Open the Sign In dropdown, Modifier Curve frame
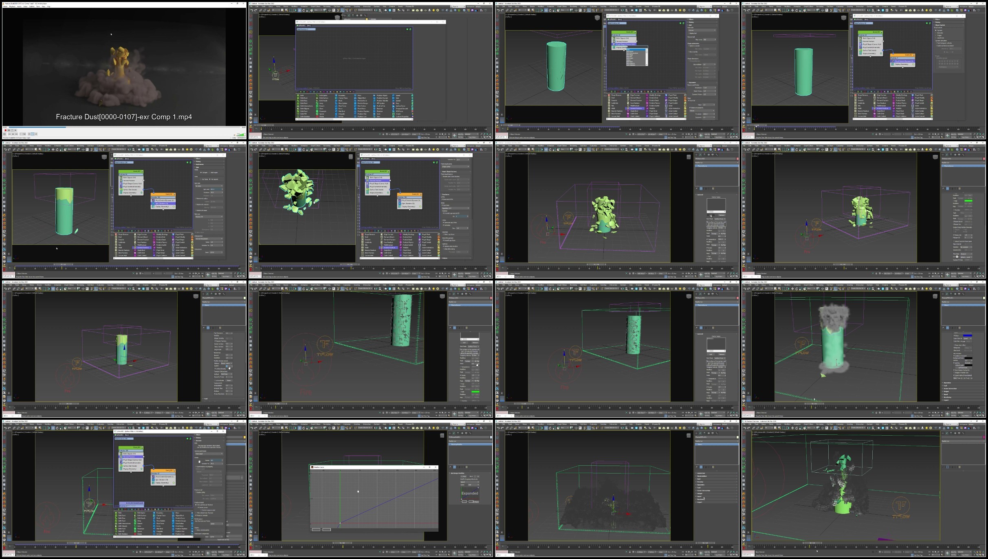This screenshot has width=988, height=559. (x=458, y=424)
